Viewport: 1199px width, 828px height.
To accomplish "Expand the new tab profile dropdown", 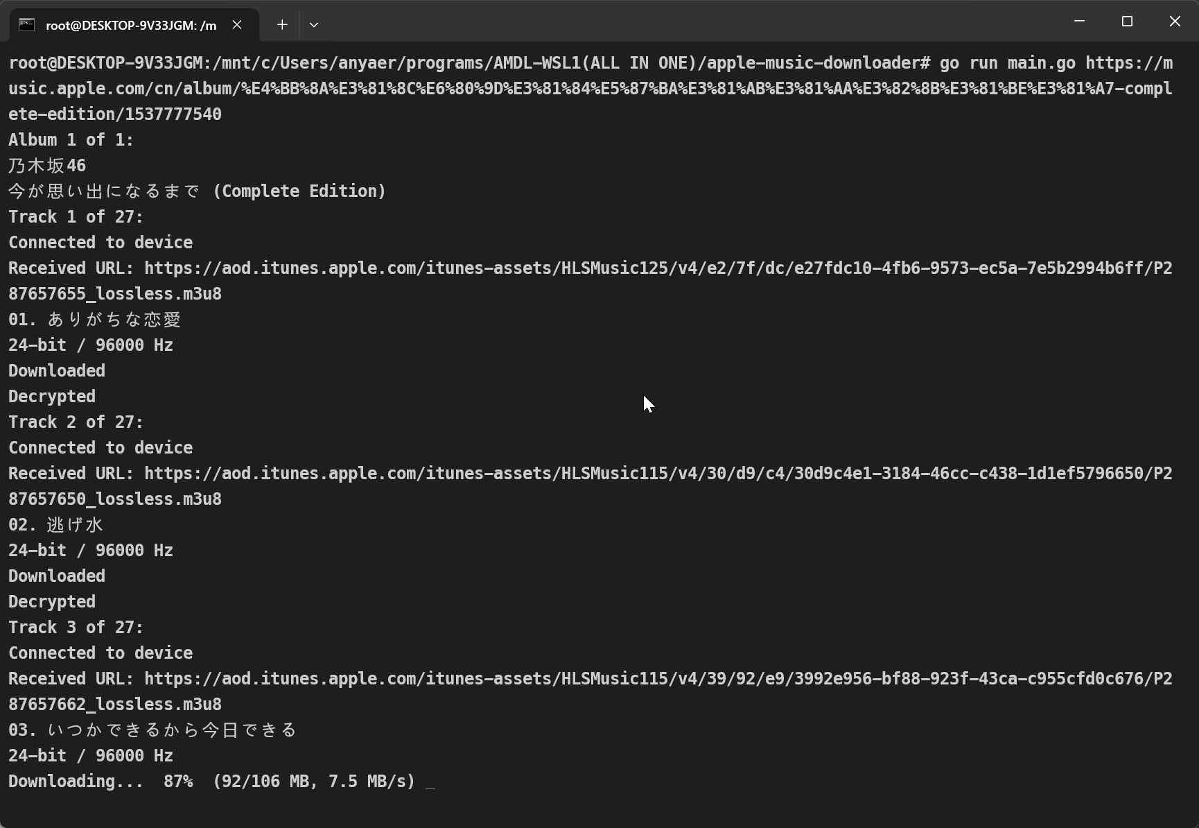I will coord(314,25).
